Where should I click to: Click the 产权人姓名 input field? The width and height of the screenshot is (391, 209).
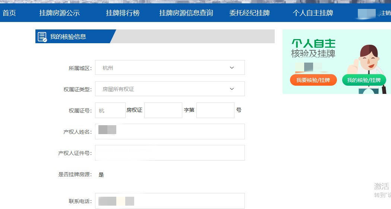(170, 131)
